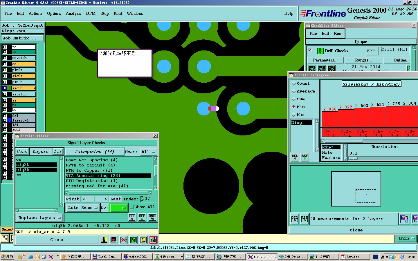Open Run menu in Checklist Editor

(338, 34)
